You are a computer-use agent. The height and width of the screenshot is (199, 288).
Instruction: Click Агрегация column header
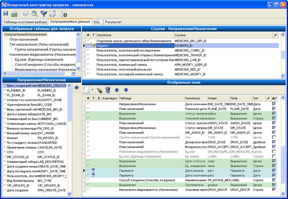tap(110, 98)
